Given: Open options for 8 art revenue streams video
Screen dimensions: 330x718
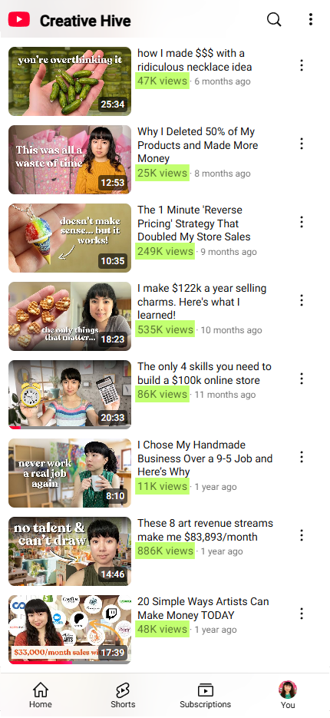Looking at the screenshot, I should tap(301, 535).
